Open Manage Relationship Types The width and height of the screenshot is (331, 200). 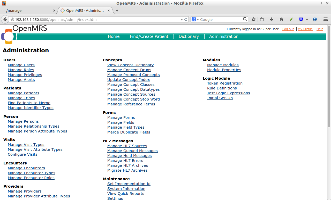pyautogui.click(x=34, y=126)
